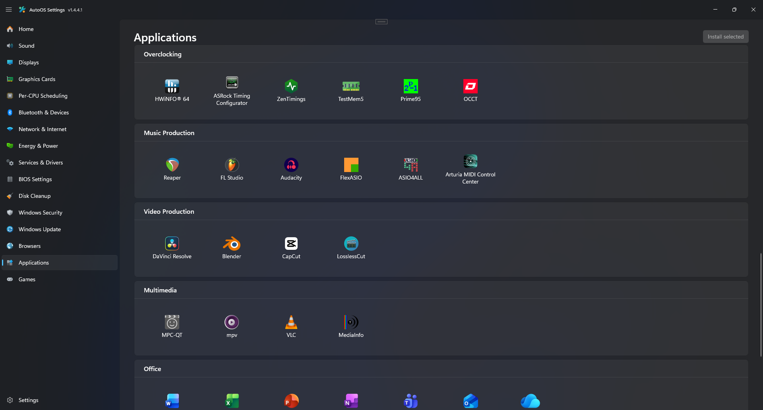Screen dimensions: 763x410
Task: Select Arturia MIDI Control Center icon
Action: pyautogui.click(x=471, y=161)
